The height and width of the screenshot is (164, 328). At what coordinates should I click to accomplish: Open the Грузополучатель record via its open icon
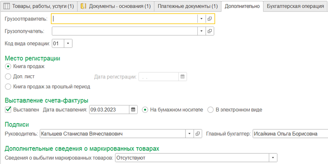tap(210, 31)
